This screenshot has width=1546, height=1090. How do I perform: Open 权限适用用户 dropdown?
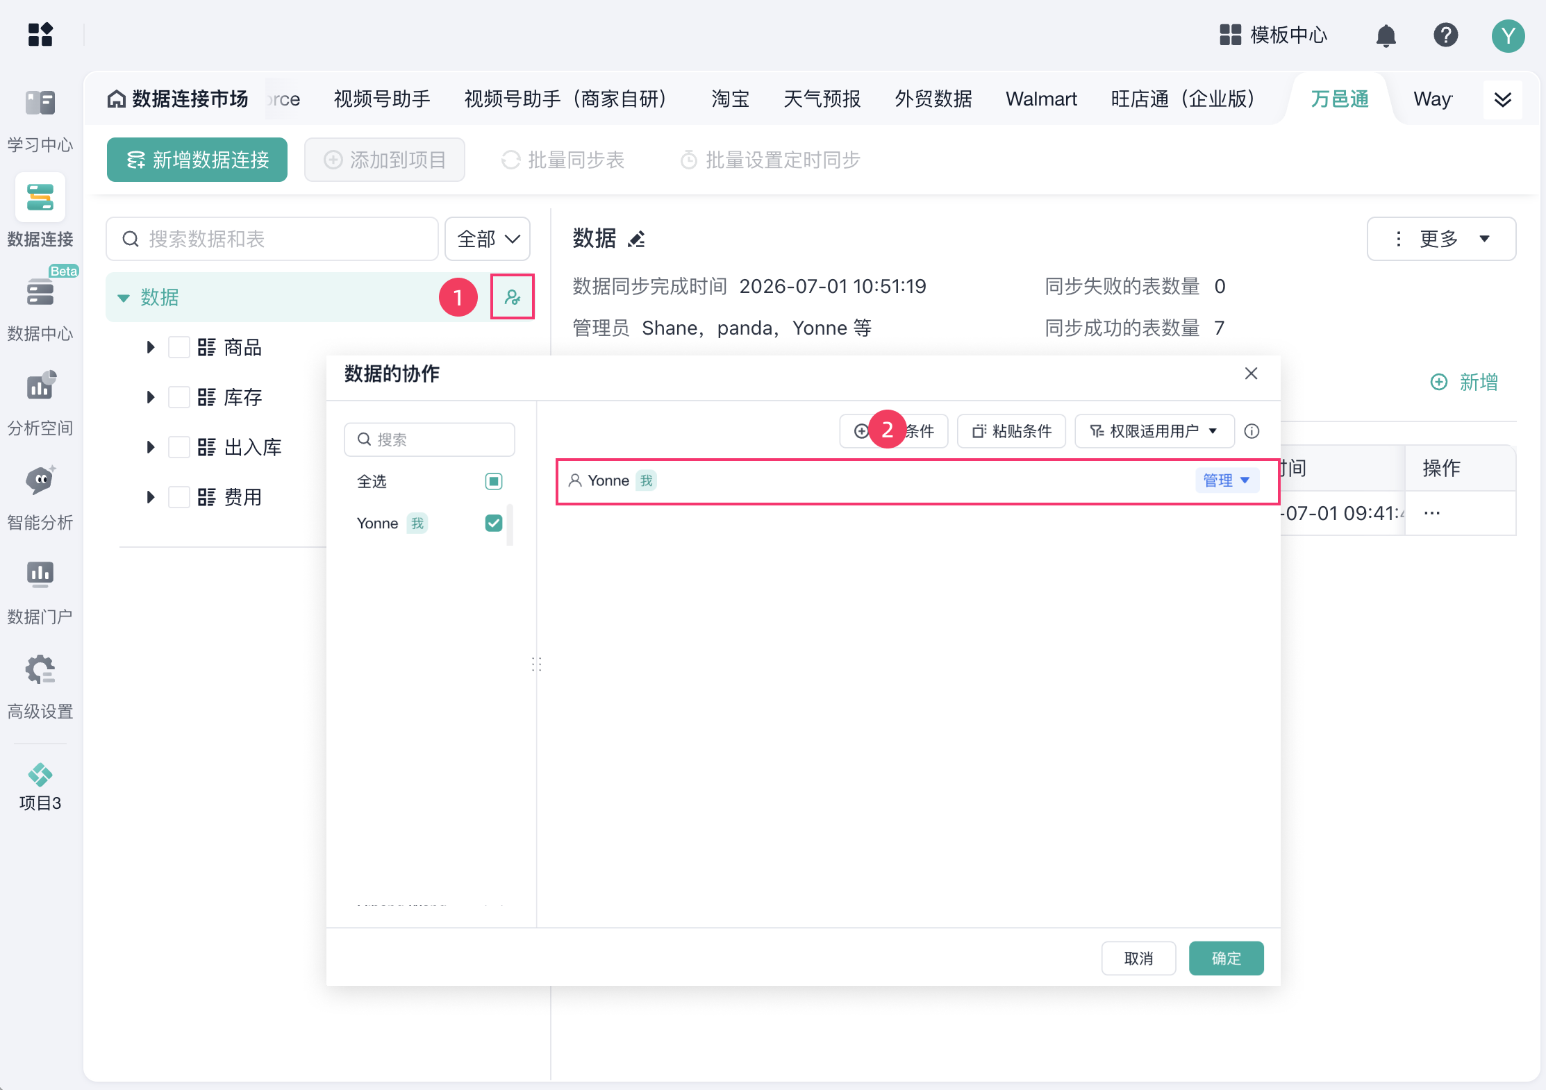pos(1154,431)
